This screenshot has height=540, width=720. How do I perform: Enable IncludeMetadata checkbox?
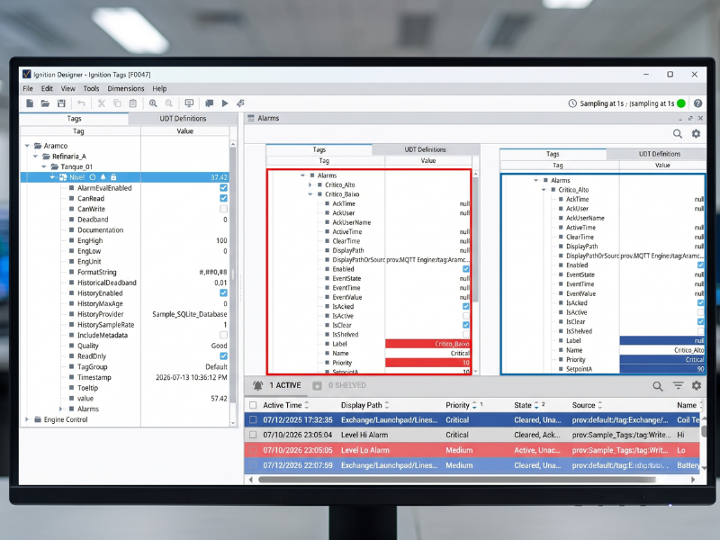pos(223,335)
